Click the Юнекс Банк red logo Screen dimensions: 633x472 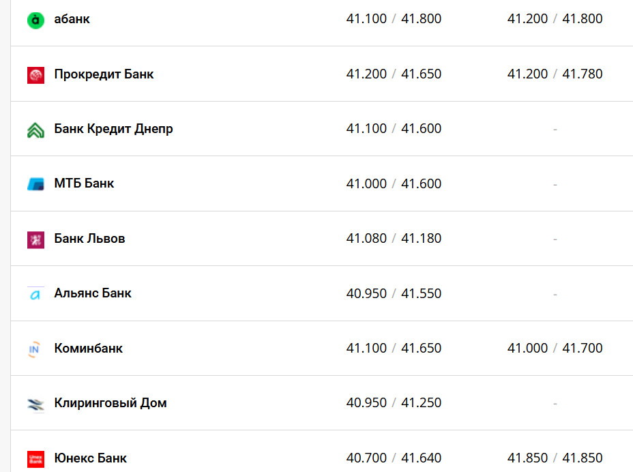35,458
